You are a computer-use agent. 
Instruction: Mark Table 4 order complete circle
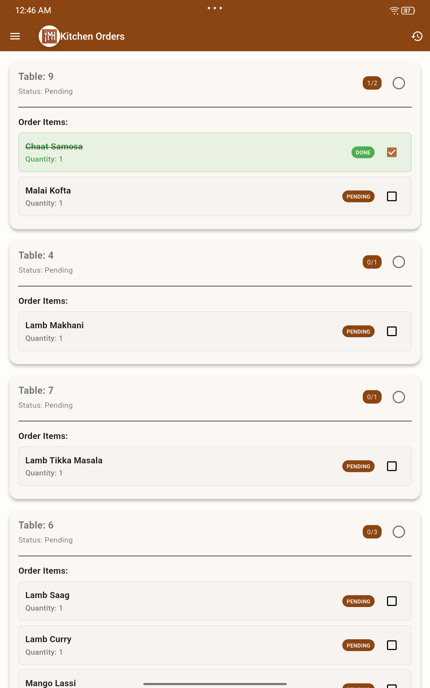398,262
